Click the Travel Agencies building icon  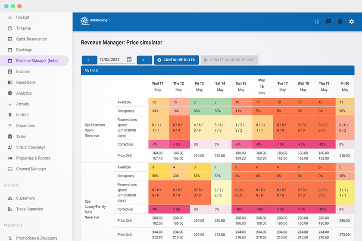click(10, 209)
